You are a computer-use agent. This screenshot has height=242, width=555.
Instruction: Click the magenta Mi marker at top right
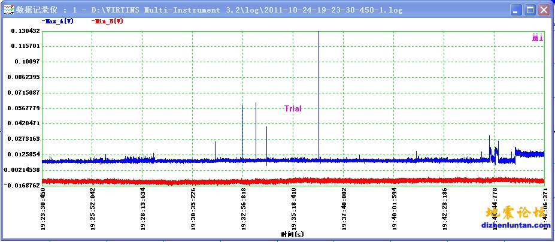pyautogui.click(x=537, y=38)
